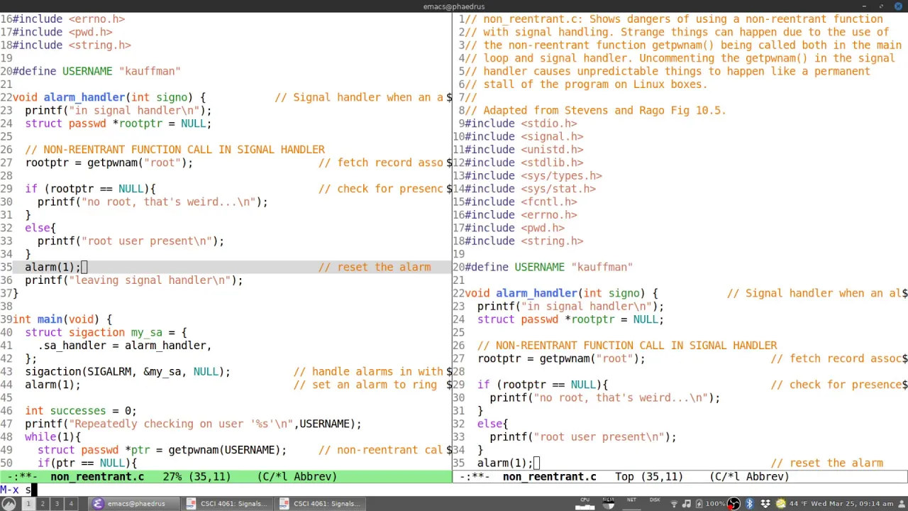The image size is (908, 511).
Task: Click the 'reset the alarm' comment in left pane
Action: coord(375,267)
